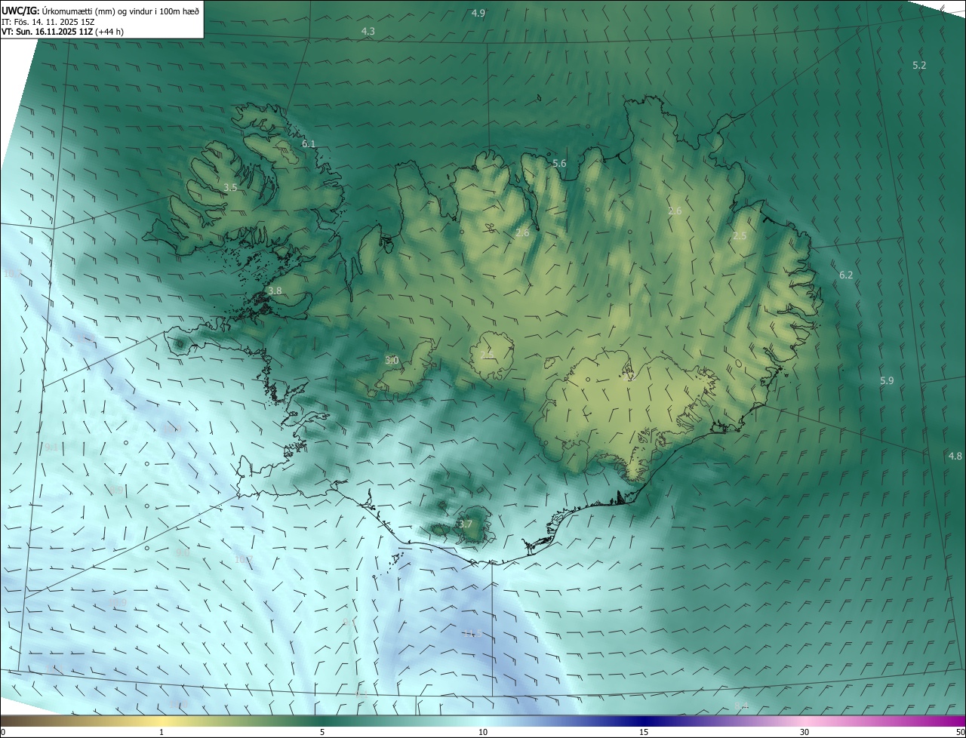Click the 5.2 value on the map
The height and width of the screenshot is (738, 966).
pyautogui.click(x=919, y=66)
